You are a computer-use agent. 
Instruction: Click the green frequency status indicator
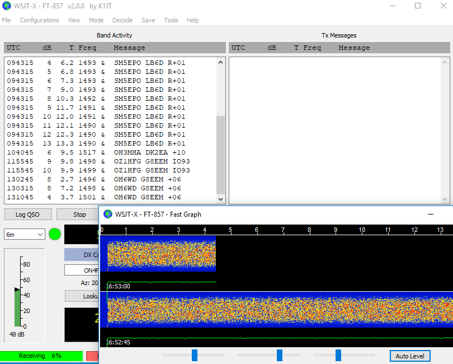click(55, 234)
